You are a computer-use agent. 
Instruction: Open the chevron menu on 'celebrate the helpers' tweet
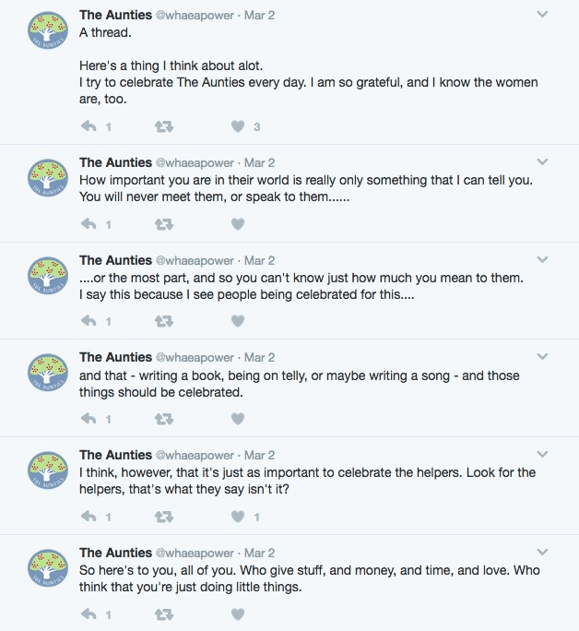(542, 455)
